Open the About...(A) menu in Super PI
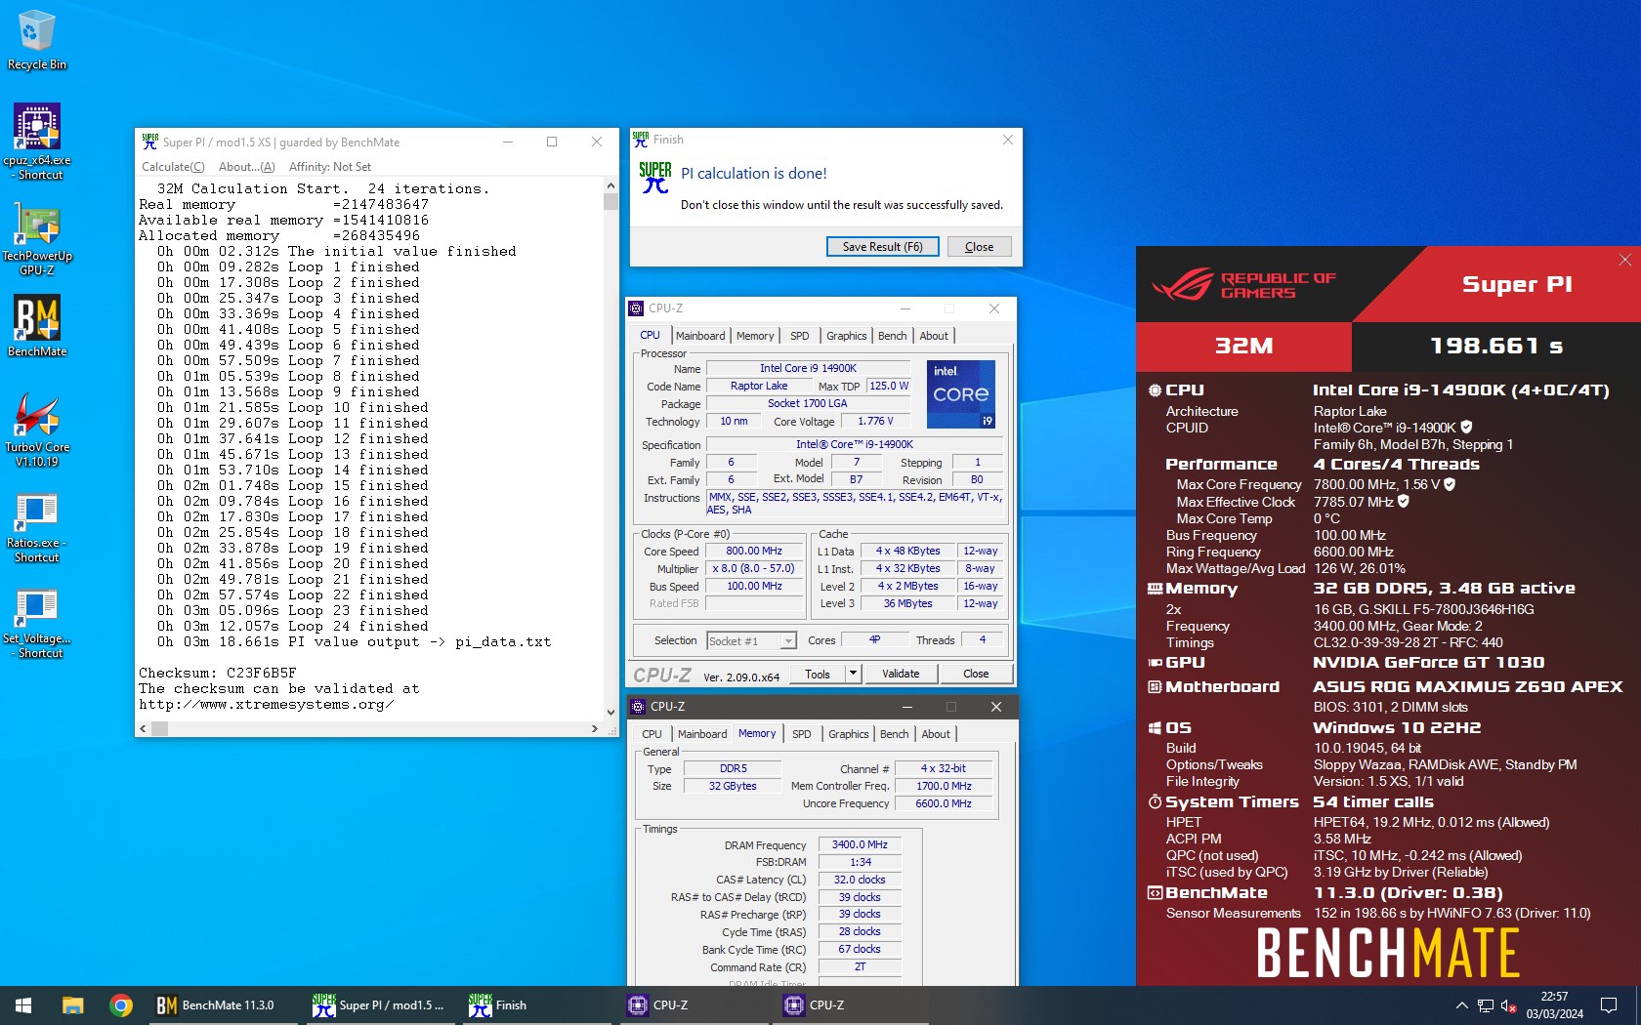The height and width of the screenshot is (1025, 1641). tap(246, 167)
